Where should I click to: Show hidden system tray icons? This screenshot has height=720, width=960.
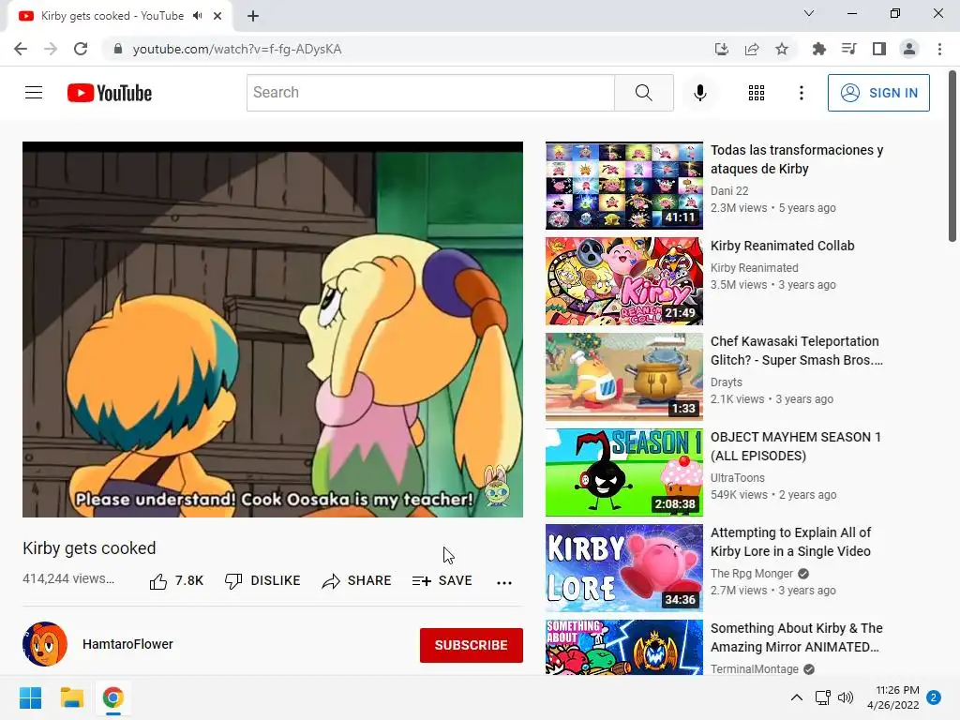[x=797, y=697]
